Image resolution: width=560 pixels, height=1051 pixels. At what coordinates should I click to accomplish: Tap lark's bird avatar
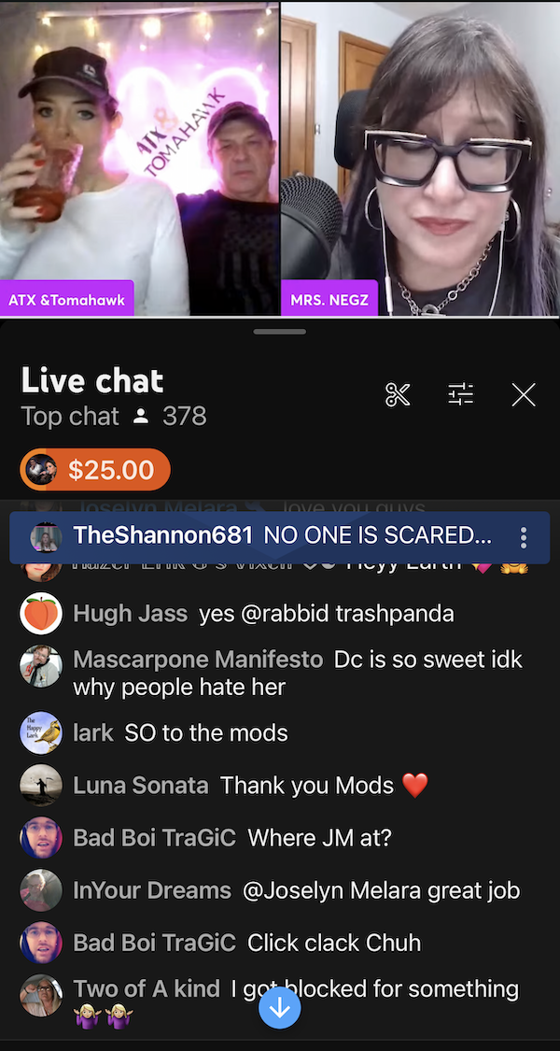(x=41, y=732)
